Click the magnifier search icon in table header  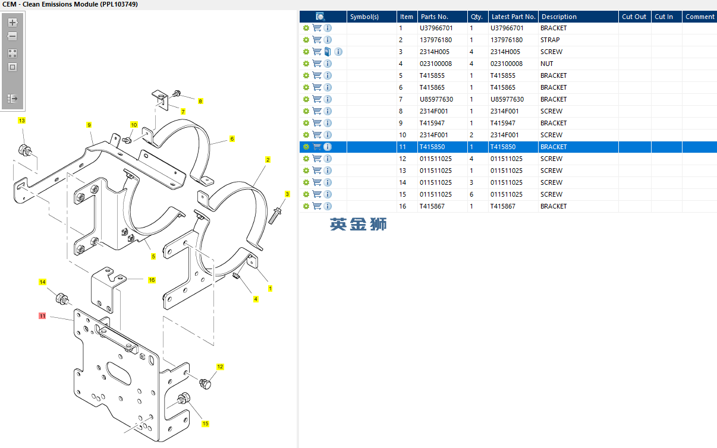(x=320, y=17)
